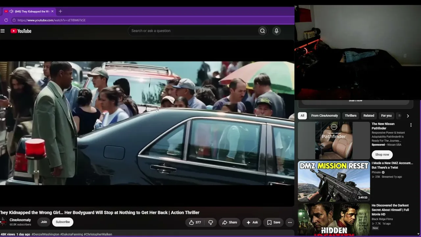Filter by From CineAnomaly chip
The image size is (421, 237).
click(324, 116)
